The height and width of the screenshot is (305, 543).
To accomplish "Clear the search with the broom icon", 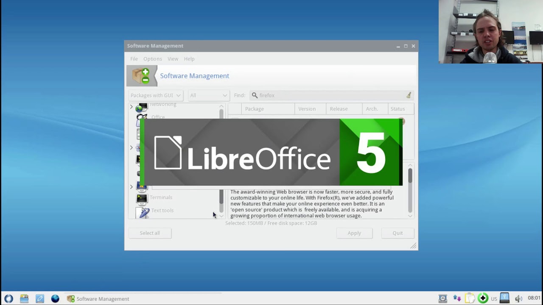I will tap(409, 95).
